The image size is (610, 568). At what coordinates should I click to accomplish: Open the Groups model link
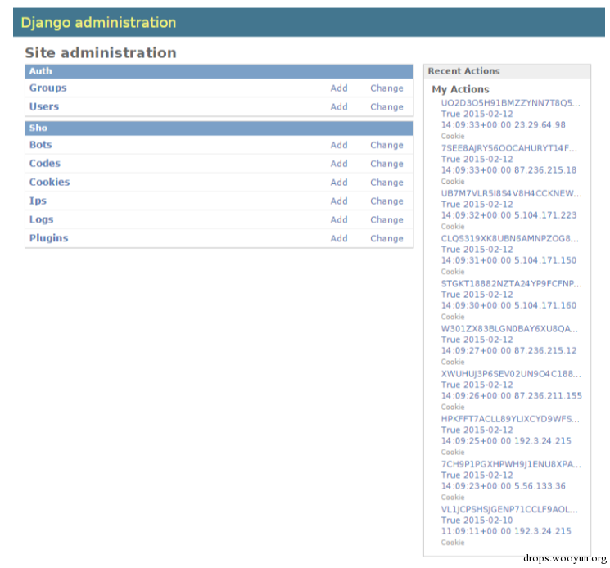(47, 88)
